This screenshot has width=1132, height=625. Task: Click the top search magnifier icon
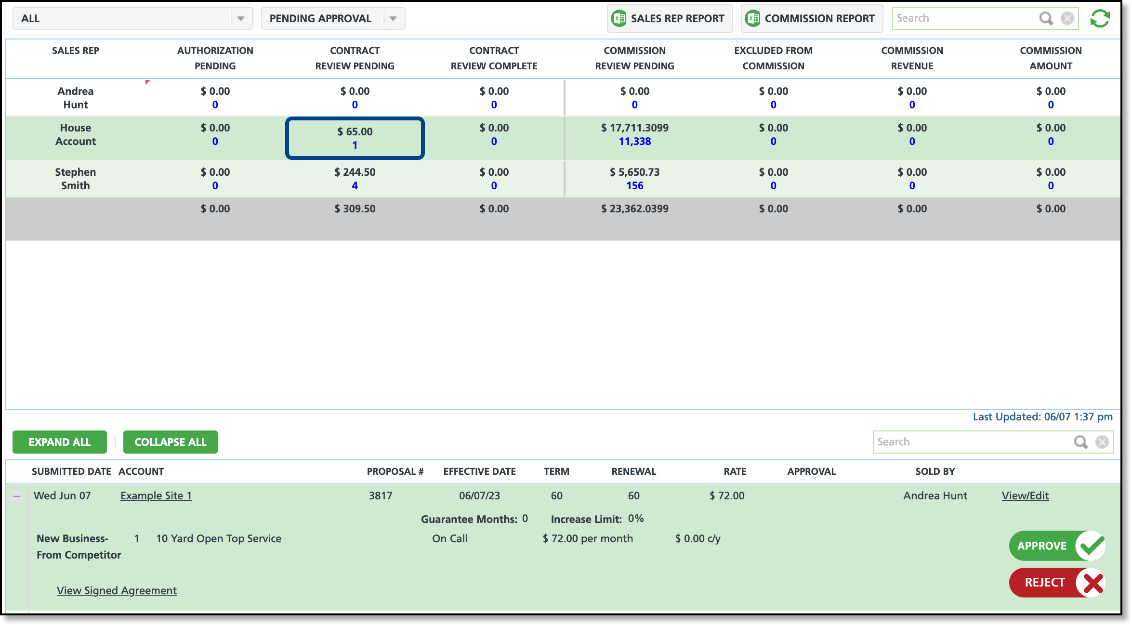coord(1046,18)
